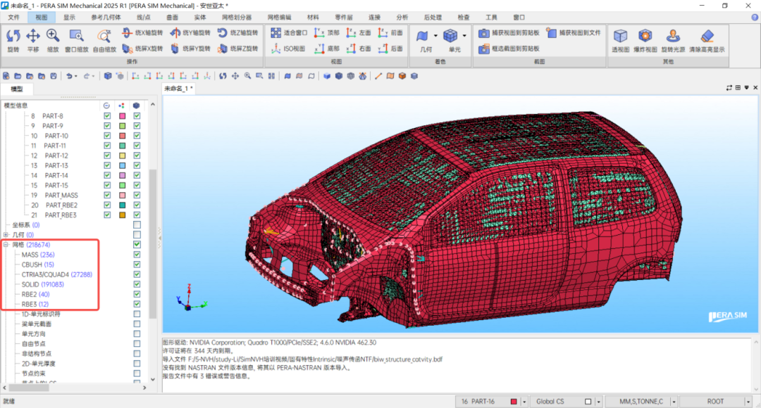761x408 pixels.
Task: Click the MM,S,TONNE,C units button
Action: click(641, 402)
